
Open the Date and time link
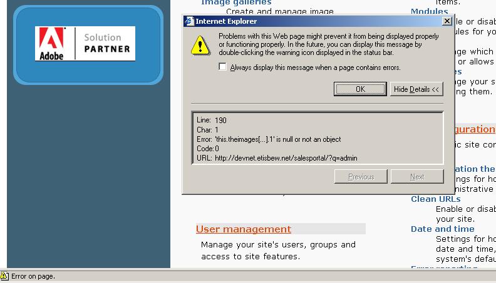(443, 229)
